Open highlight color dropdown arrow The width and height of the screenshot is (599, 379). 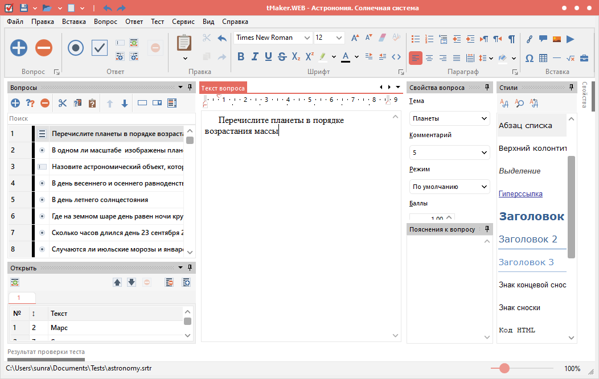(x=334, y=57)
